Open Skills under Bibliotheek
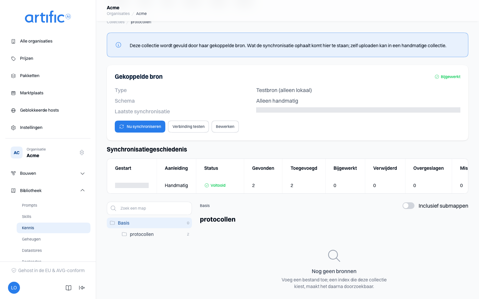The height and width of the screenshot is (299, 479). [54, 217]
